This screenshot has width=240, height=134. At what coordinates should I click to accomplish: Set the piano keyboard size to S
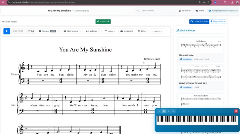tap(159, 111)
